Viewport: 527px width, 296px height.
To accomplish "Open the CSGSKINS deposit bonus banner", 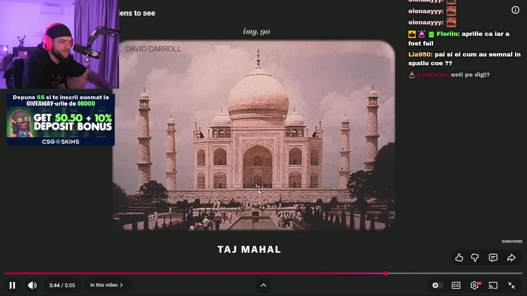I will 61,127.
